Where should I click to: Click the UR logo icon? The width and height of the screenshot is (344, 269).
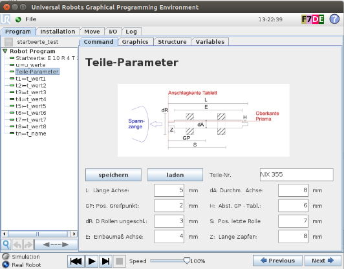tap(5, 19)
